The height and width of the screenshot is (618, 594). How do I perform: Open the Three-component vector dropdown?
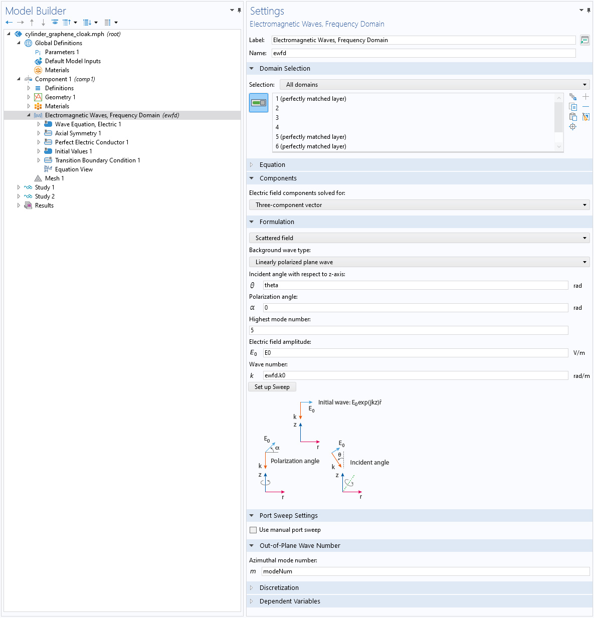click(x=420, y=205)
